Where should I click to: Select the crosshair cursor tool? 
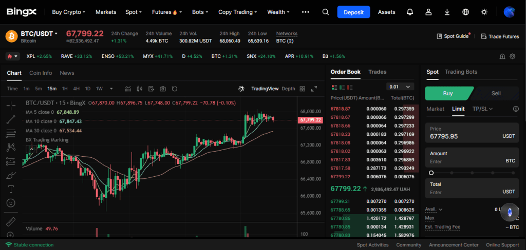click(11, 106)
